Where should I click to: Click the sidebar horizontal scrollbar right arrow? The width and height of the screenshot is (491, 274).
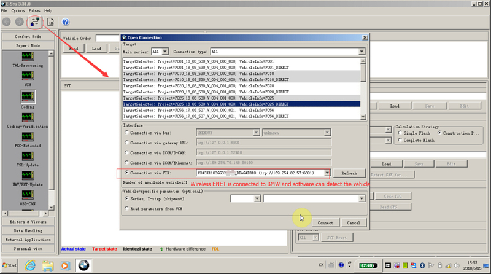45,213
